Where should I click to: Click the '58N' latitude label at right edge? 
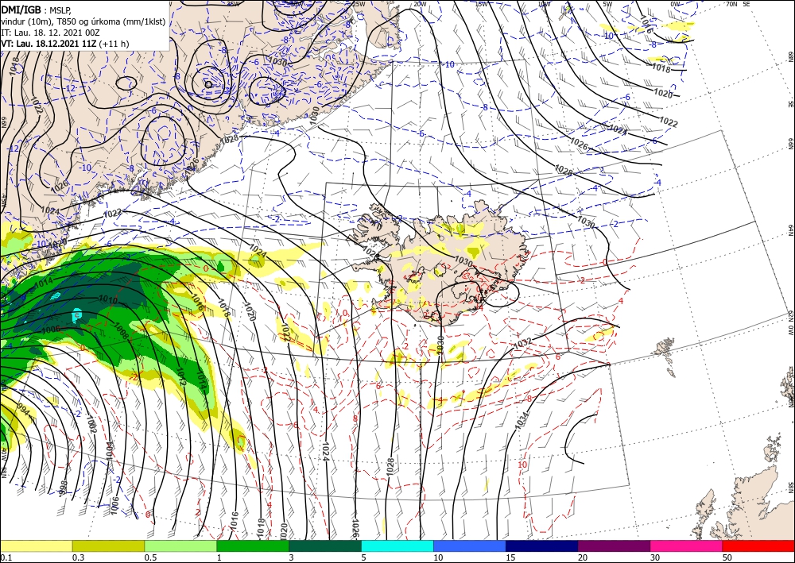tap(790, 488)
